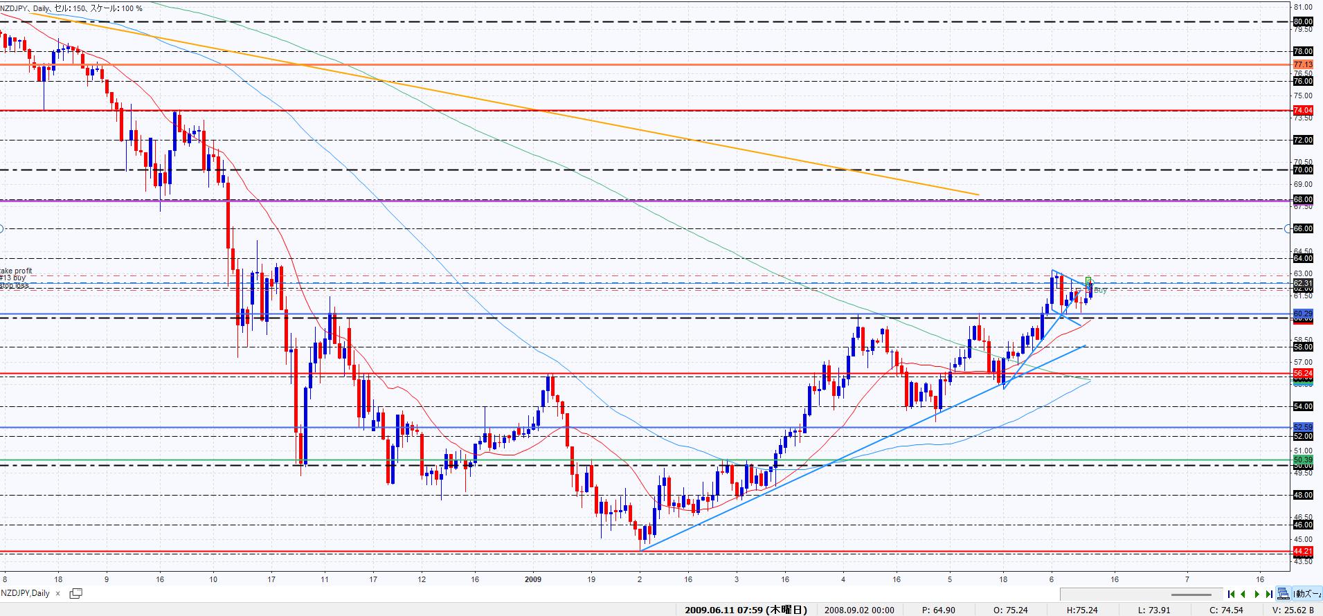Select the Buy order marker on chart
Image resolution: width=1323 pixels, height=616 pixels.
click(1099, 291)
